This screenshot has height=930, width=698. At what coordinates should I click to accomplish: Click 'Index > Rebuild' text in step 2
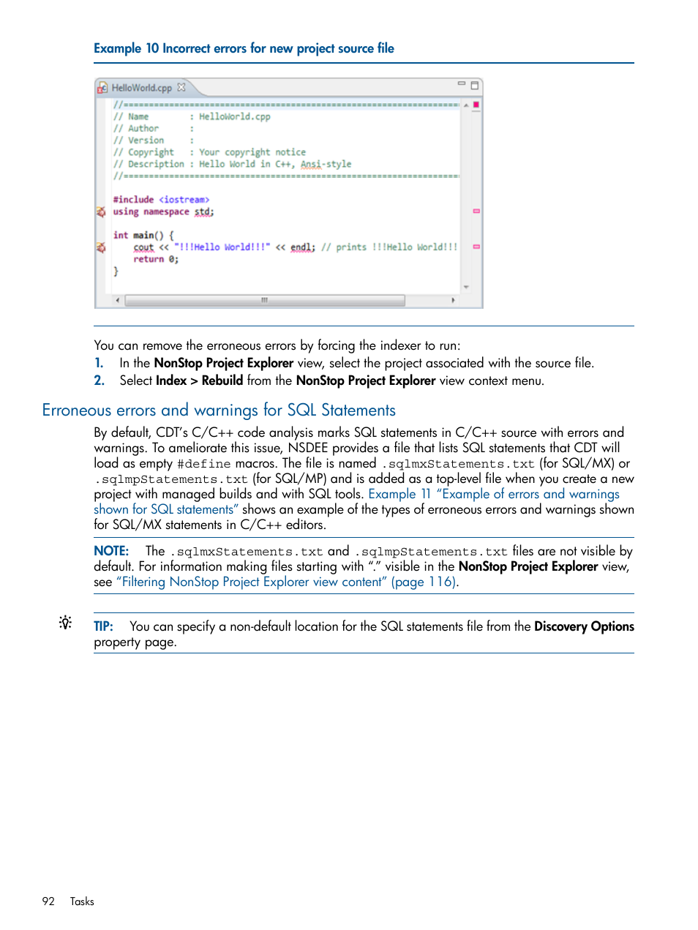[x=199, y=380]
